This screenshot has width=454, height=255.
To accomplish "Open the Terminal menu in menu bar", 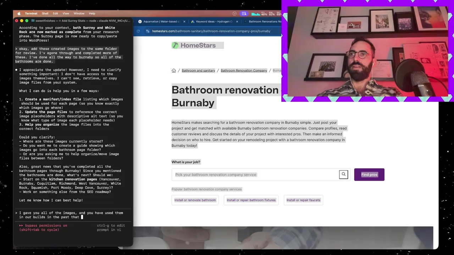I will [31, 13].
